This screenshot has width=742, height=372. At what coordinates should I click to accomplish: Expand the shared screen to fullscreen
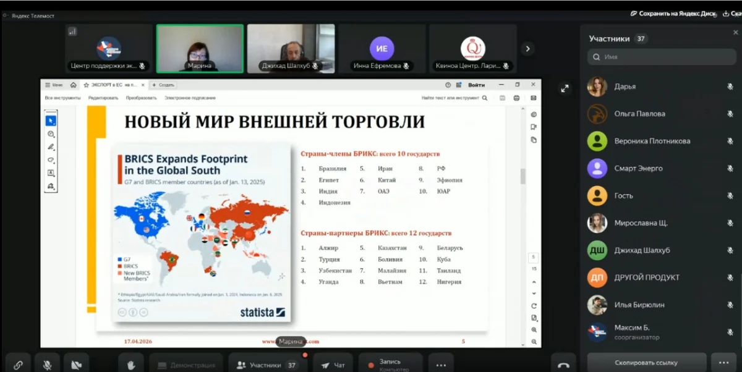565,88
